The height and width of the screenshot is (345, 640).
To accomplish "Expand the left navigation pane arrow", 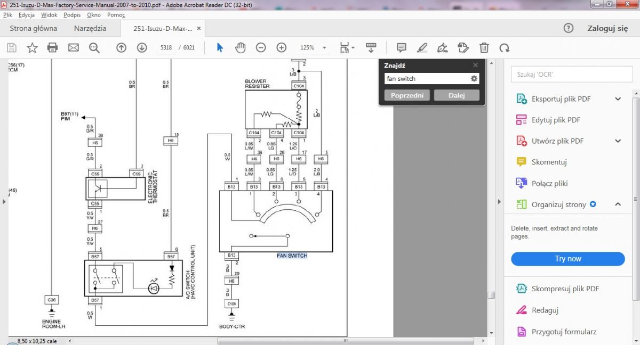I will [4, 201].
